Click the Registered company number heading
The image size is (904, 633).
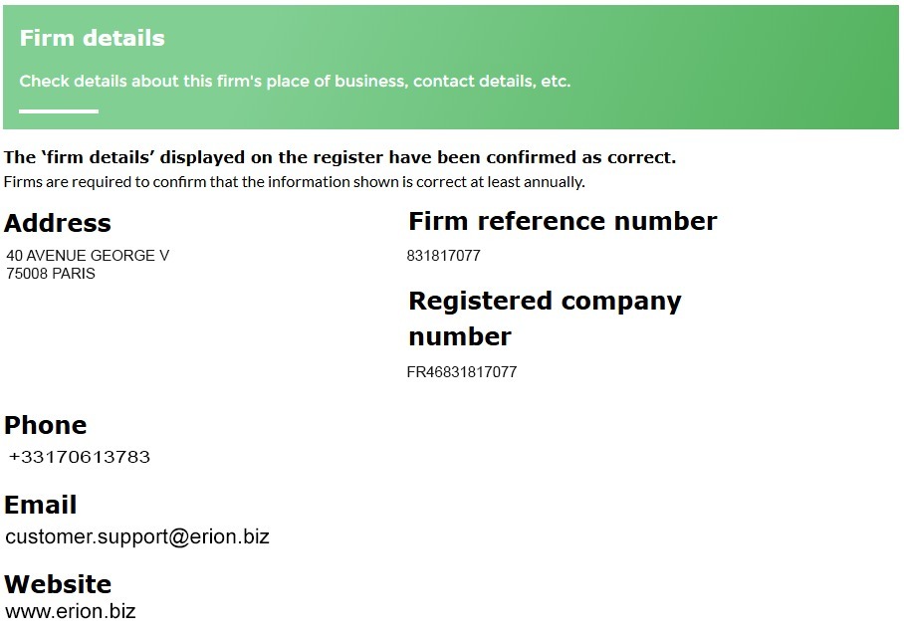(545, 301)
